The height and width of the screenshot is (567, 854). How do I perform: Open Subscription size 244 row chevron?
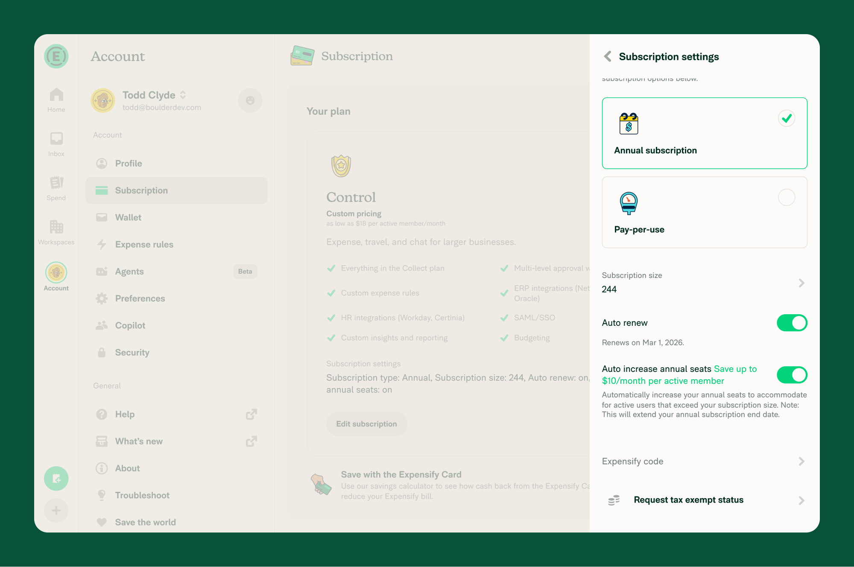[x=801, y=283]
